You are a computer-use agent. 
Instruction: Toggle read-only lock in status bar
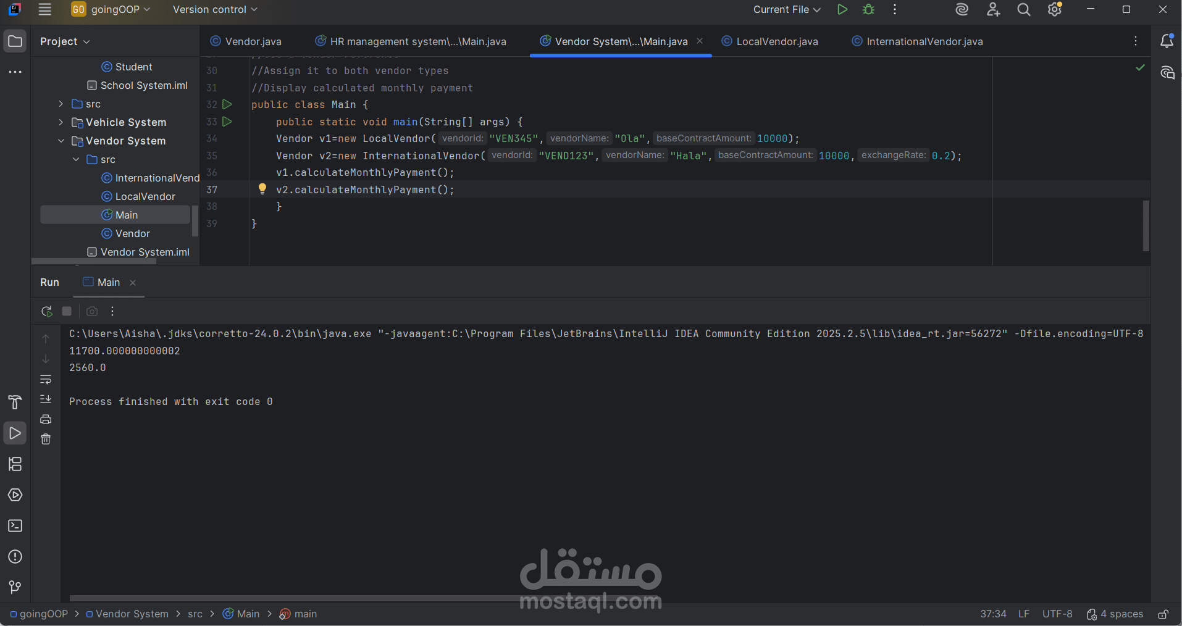[1163, 614]
